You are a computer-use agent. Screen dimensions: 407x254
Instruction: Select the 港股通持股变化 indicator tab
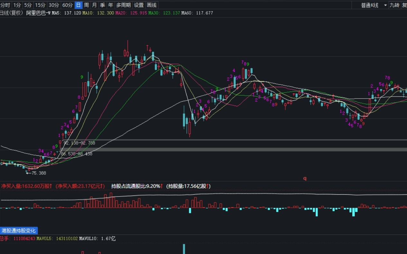click(x=19, y=231)
